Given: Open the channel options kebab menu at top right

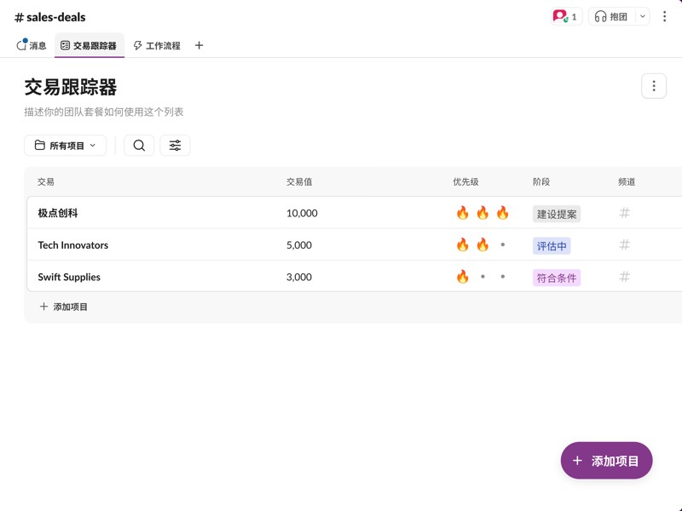Looking at the screenshot, I should pos(665,16).
